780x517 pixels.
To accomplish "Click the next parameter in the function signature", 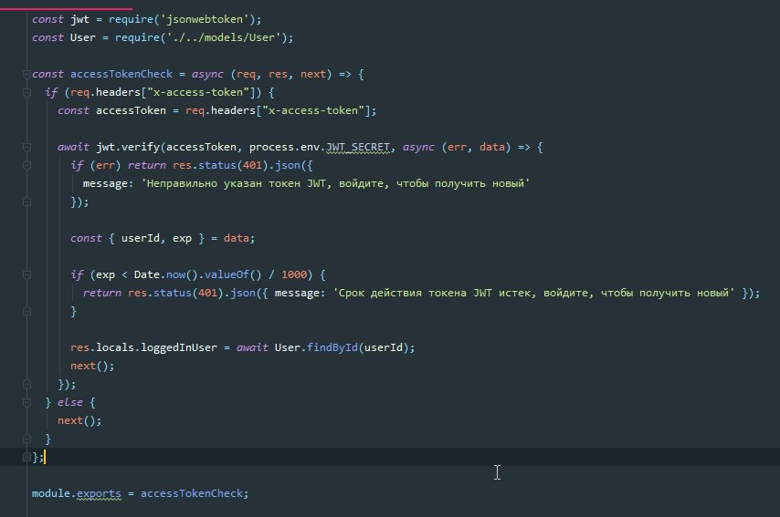I will (x=313, y=74).
